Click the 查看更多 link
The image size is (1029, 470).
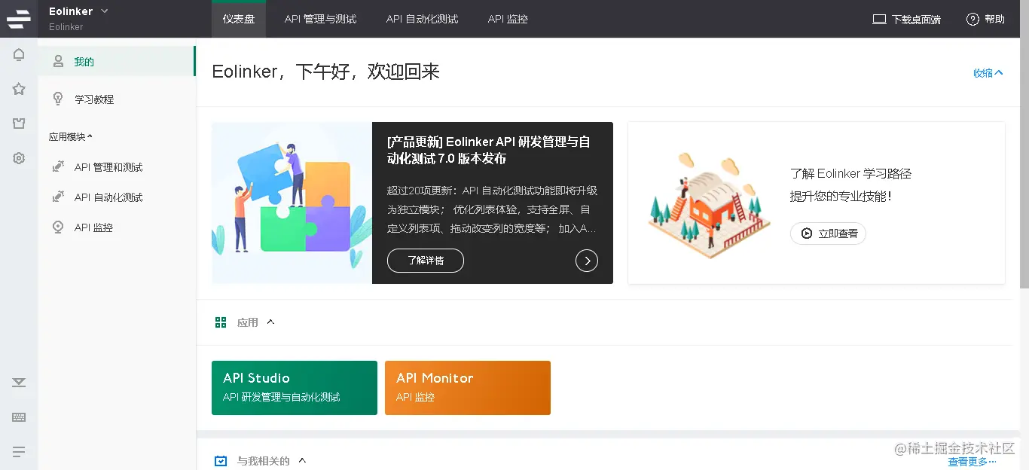pyautogui.click(x=972, y=461)
